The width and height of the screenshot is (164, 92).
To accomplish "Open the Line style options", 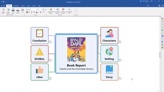I will 23,11.
